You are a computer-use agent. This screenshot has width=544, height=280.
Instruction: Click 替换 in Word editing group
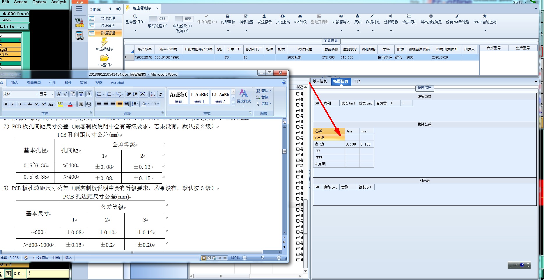pos(262,97)
